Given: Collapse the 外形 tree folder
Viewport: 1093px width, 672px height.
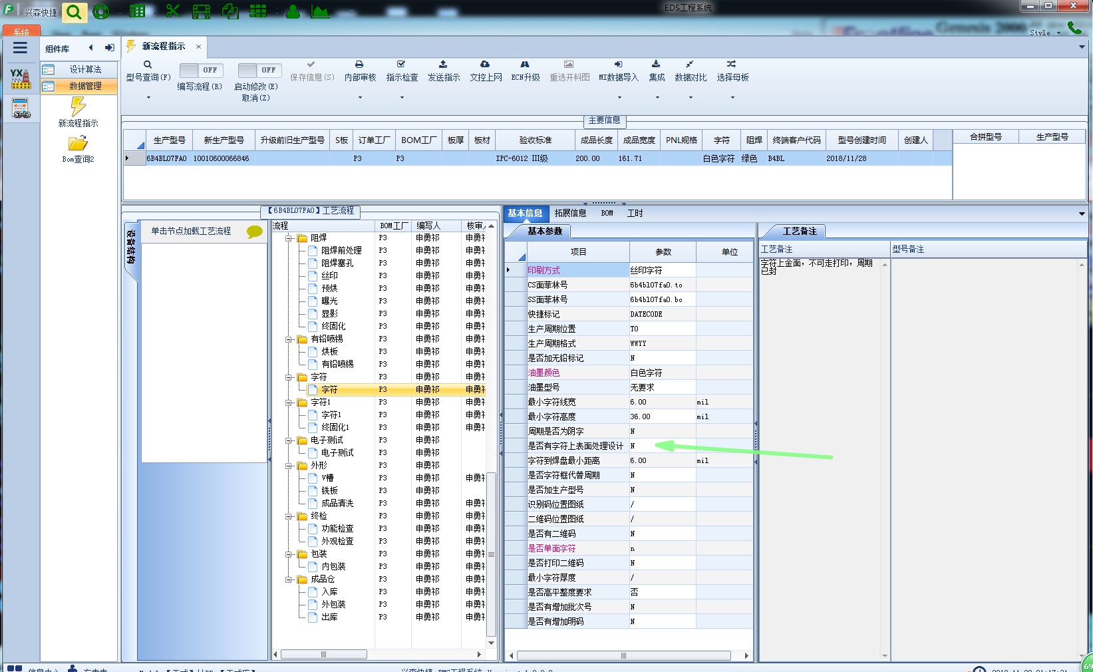Looking at the screenshot, I should (x=289, y=466).
